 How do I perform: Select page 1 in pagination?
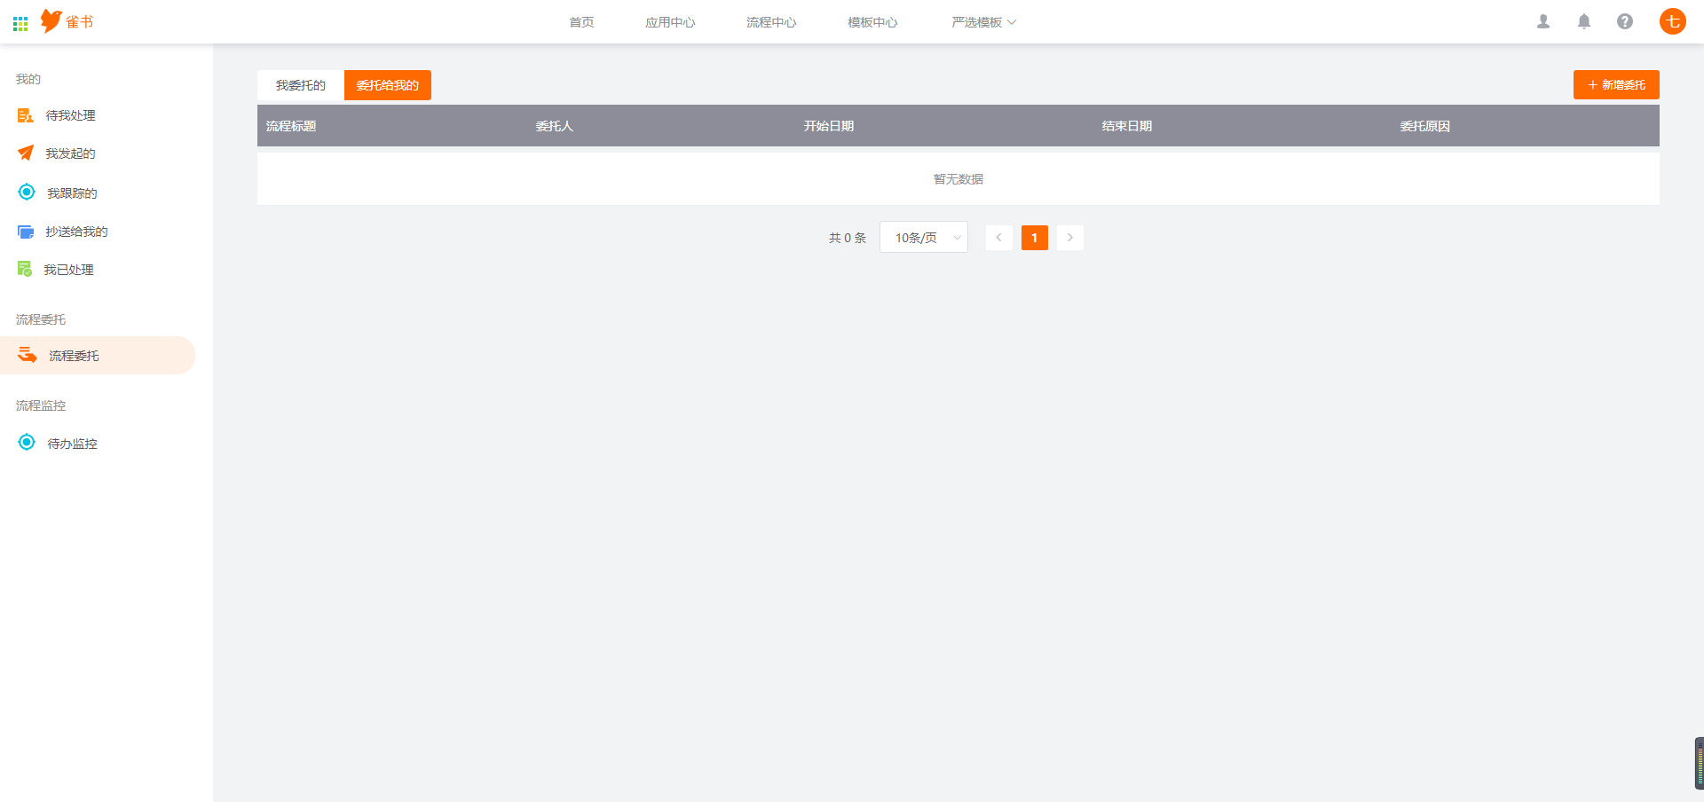coord(1035,238)
